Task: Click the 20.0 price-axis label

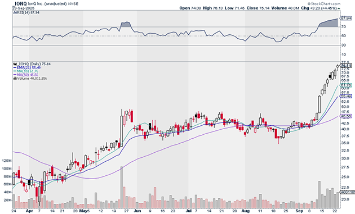Action: (345, 199)
